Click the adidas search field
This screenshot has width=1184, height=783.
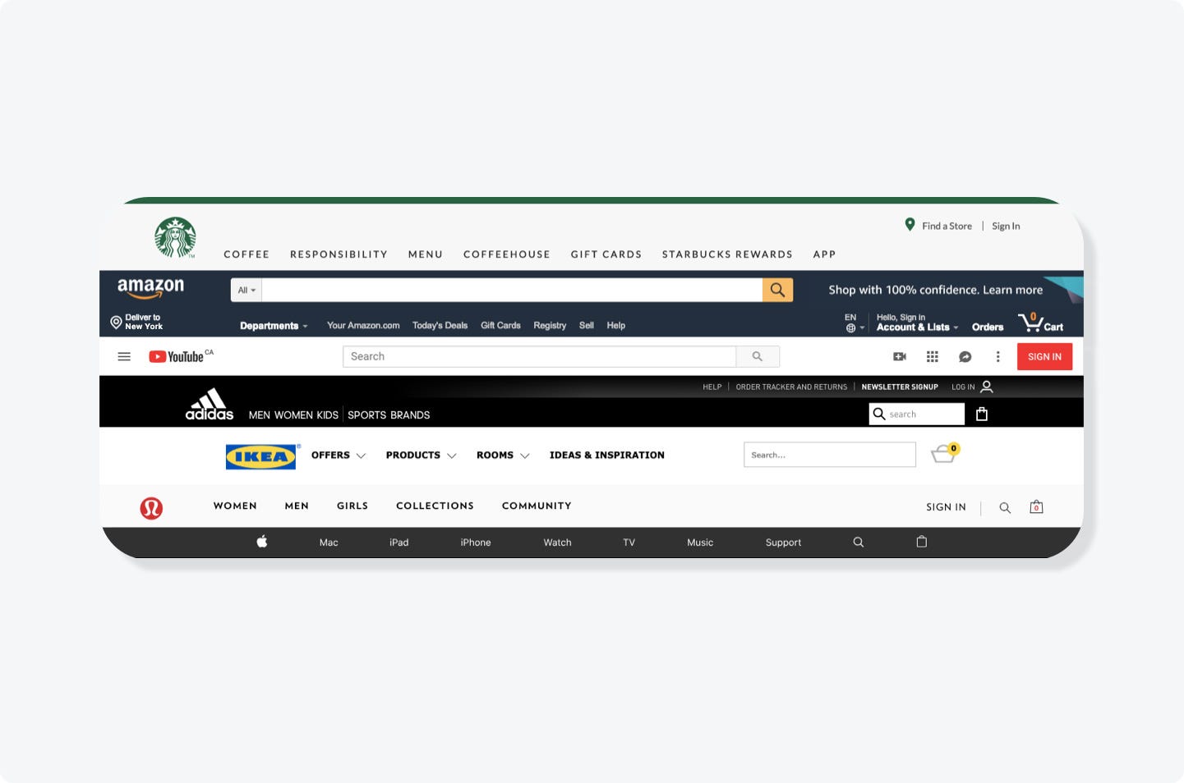point(917,414)
